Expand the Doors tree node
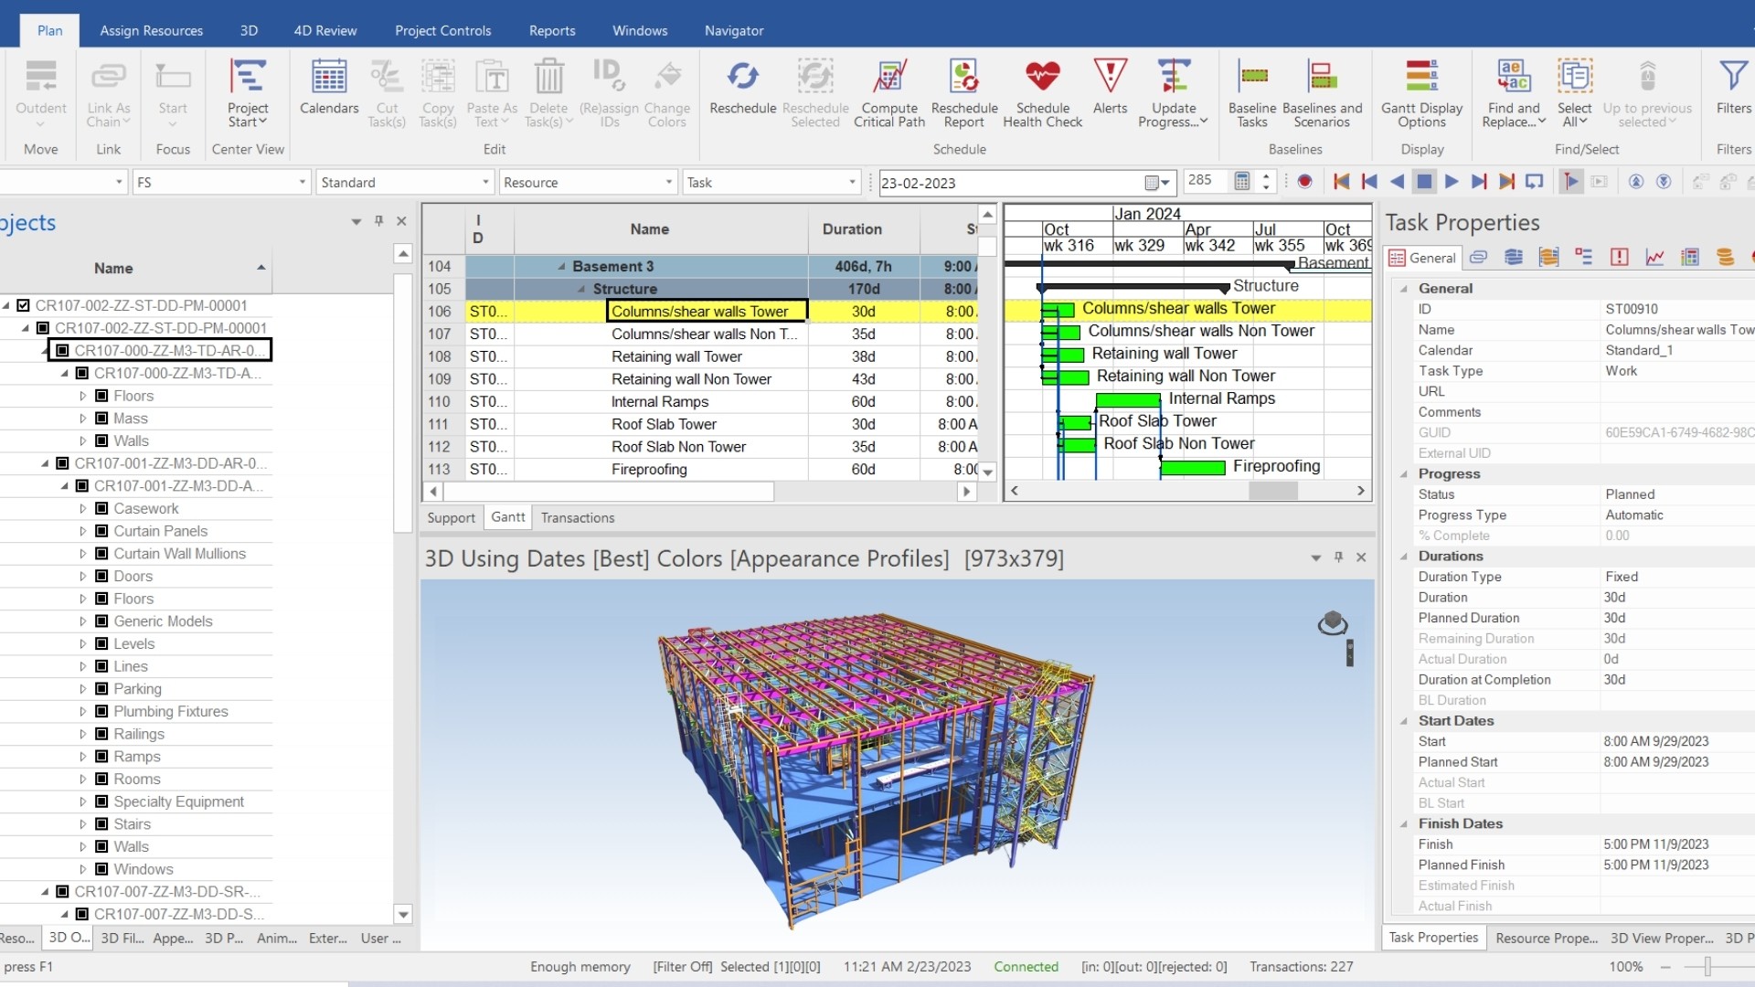Image resolution: width=1755 pixels, height=987 pixels. (83, 577)
